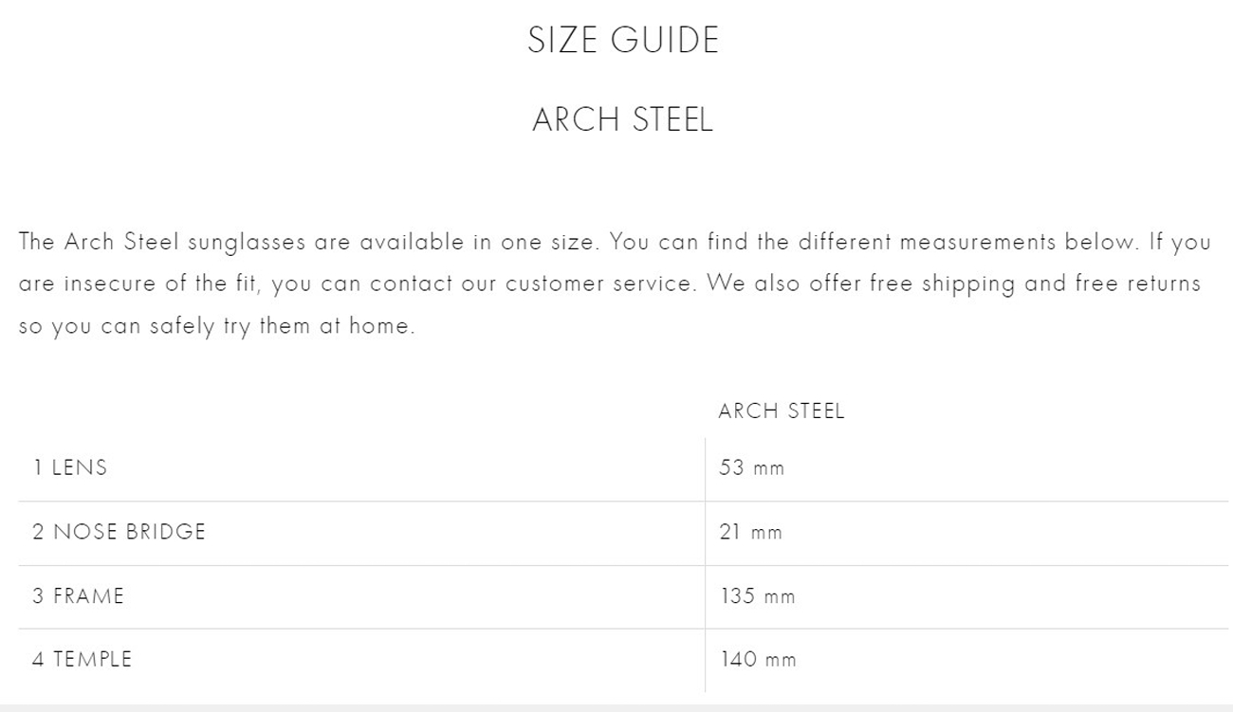
Task: Click the 140 mm temple value
Action: tap(758, 659)
